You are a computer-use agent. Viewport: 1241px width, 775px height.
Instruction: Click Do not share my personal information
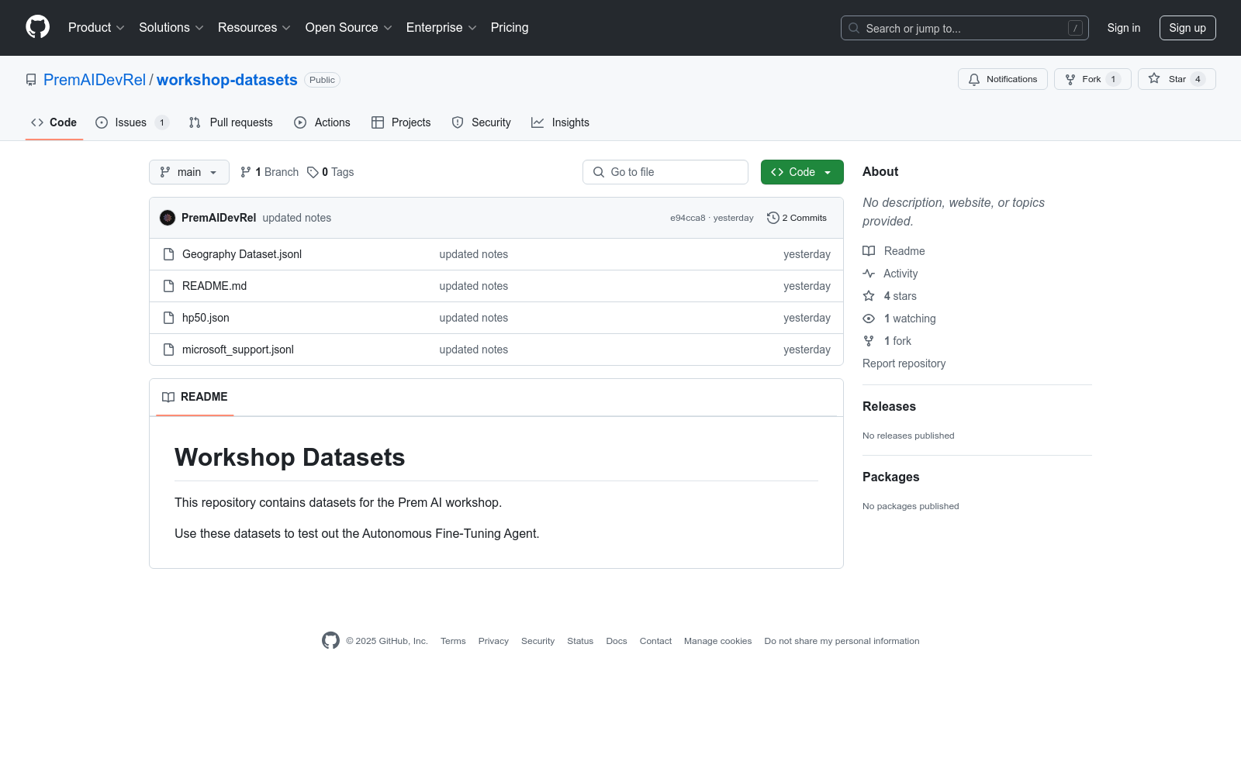(x=842, y=641)
